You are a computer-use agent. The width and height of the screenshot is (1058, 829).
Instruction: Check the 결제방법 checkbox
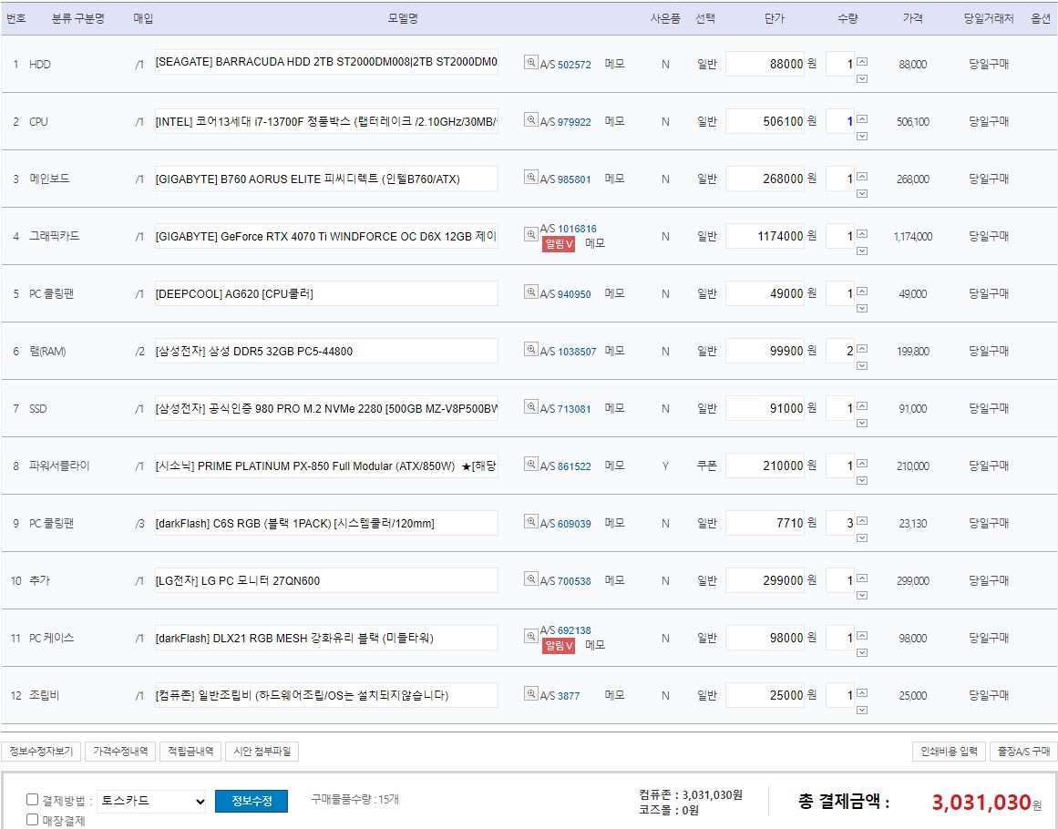coord(33,799)
